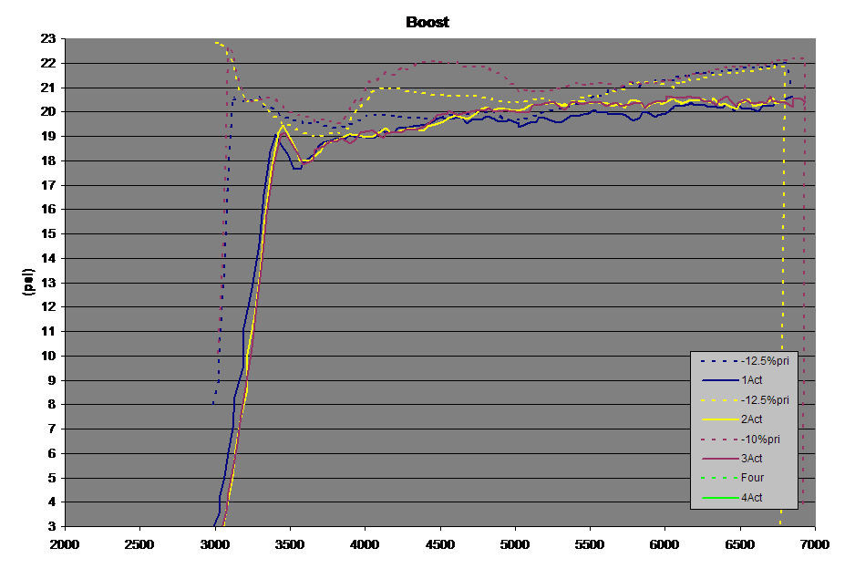Click the 21 value on the vertical axis

(47, 88)
